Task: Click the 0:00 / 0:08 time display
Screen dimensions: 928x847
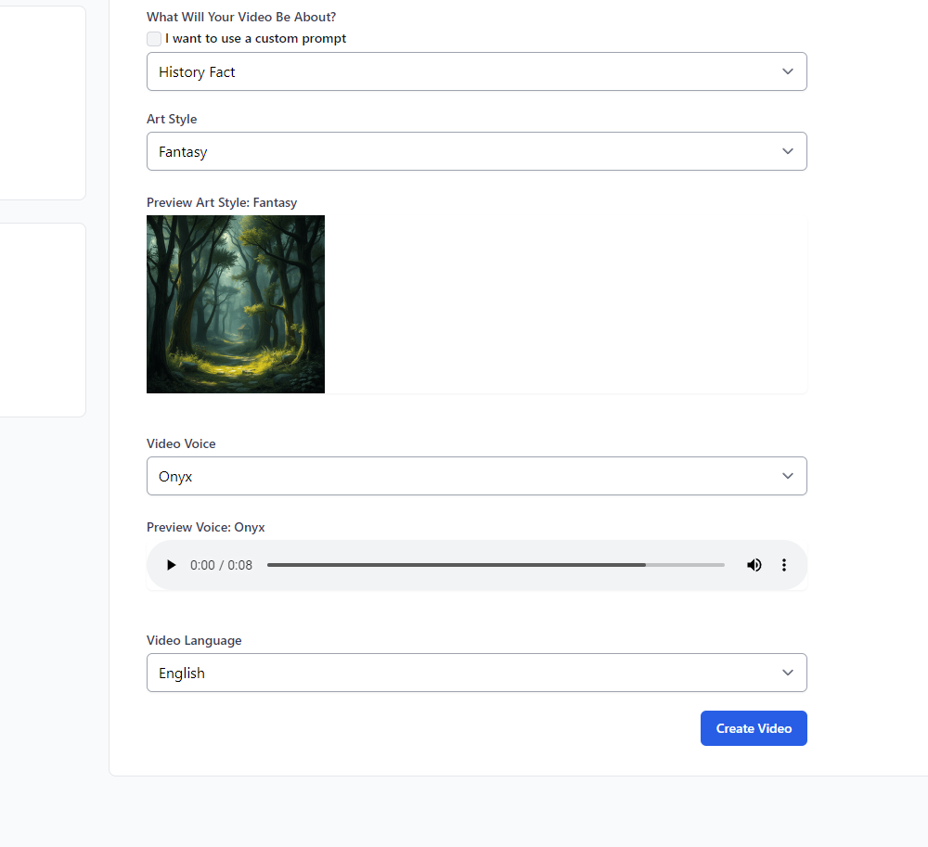Action: [x=222, y=565]
